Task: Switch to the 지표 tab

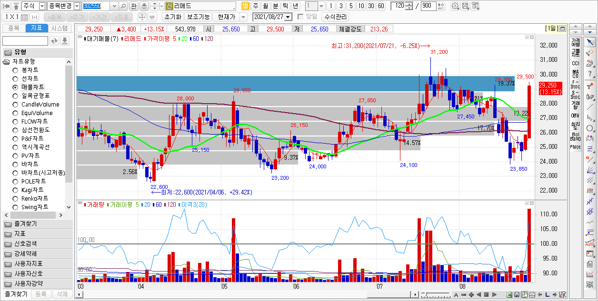Action: coord(37,28)
